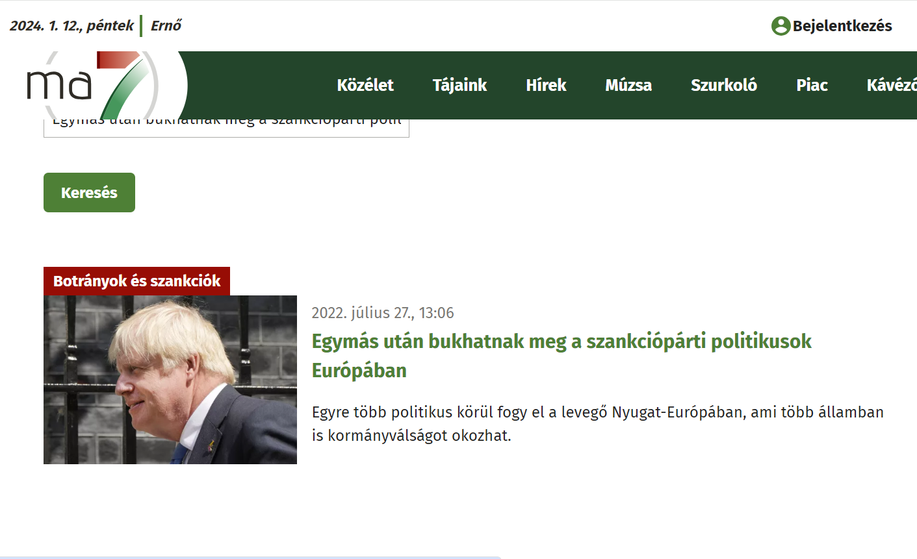Click the article summary starting with Egyre több

click(x=597, y=423)
